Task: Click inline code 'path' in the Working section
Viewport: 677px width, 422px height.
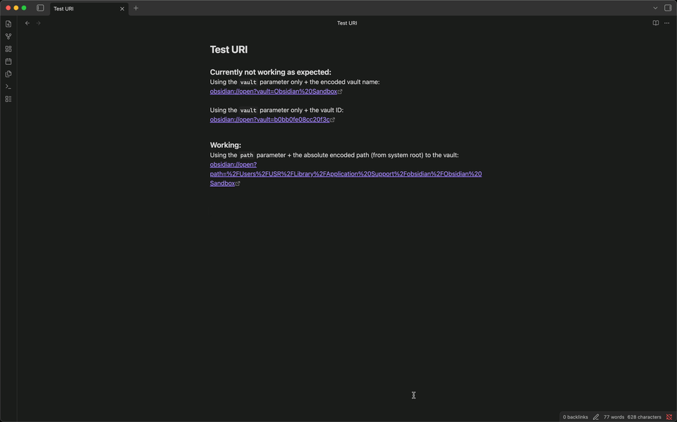Action: coord(247,155)
